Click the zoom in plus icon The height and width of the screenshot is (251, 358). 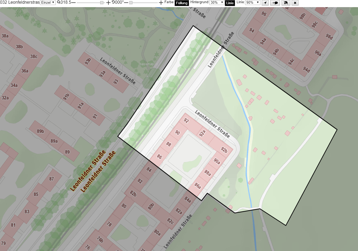coord(108,3)
